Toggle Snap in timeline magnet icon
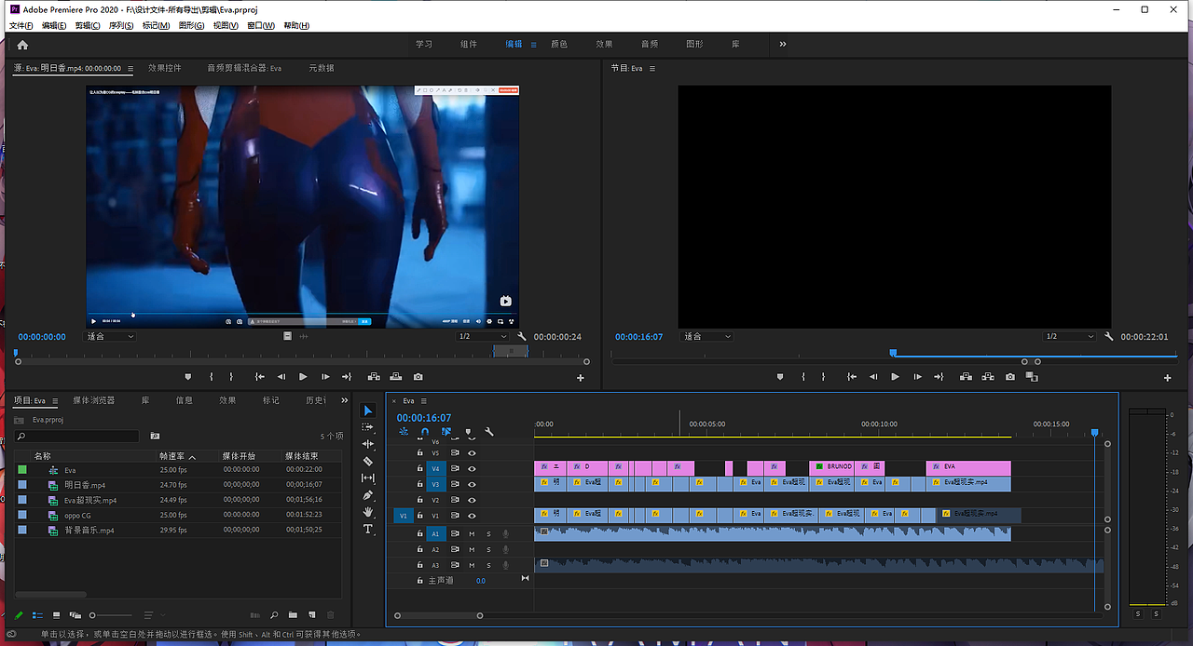 click(x=425, y=432)
